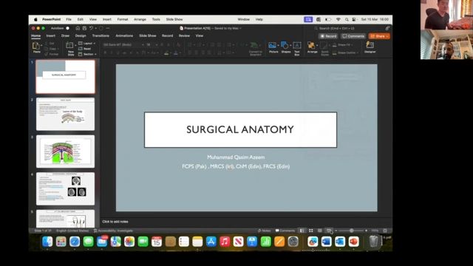The width and height of the screenshot is (473, 266).
Task: Select slide 3 thumbnail with brain diagram
Action: point(66,151)
